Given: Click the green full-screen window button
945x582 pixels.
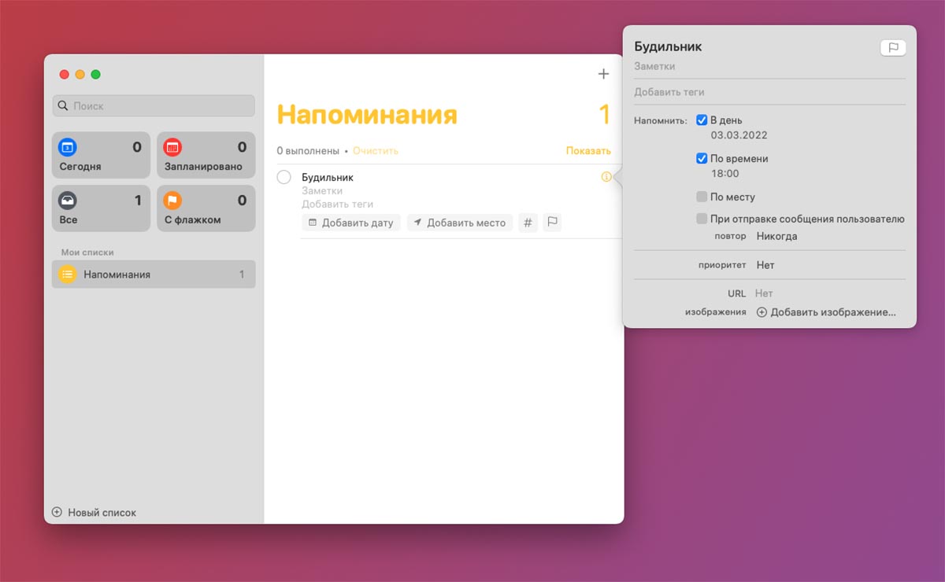Looking at the screenshot, I should pyautogui.click(x=95, y=75).
